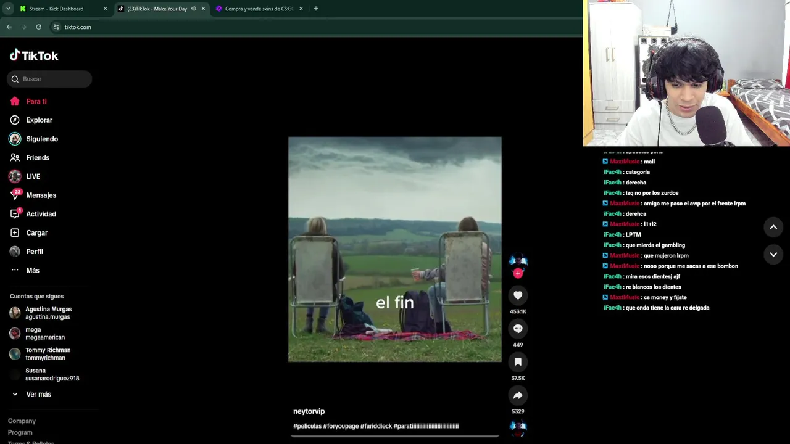Open the tab search dropdown

[x=8, y=9]
